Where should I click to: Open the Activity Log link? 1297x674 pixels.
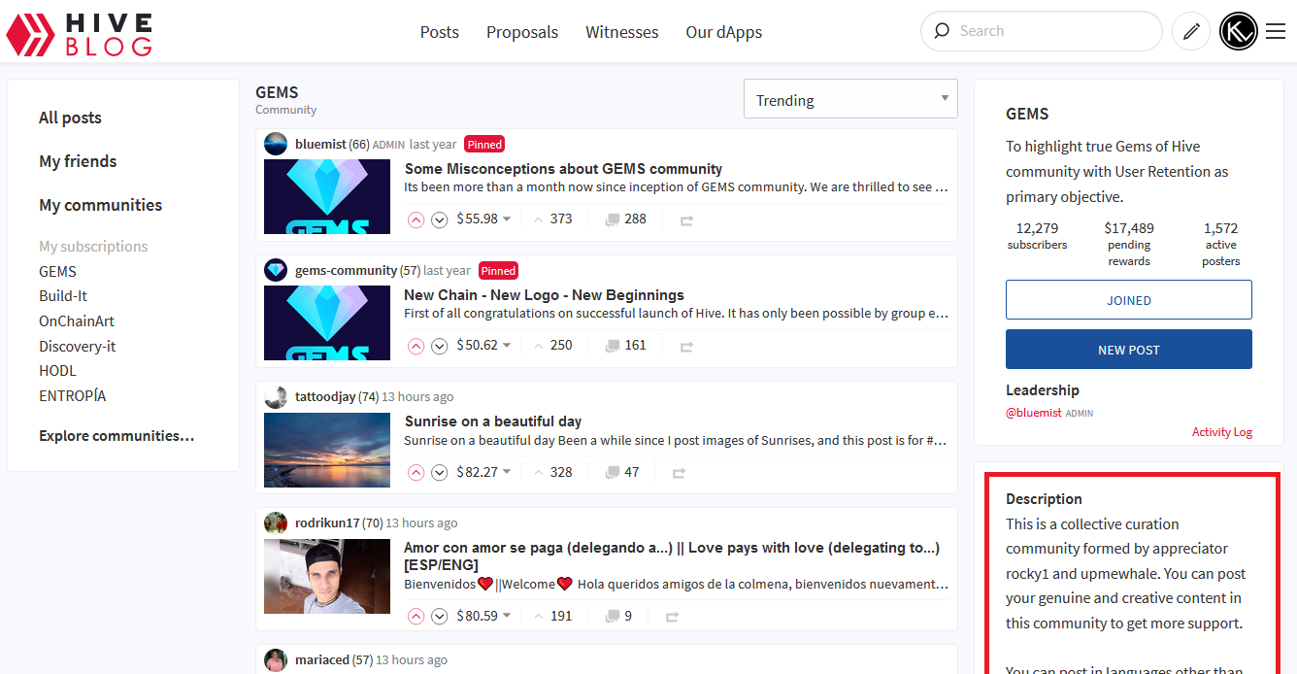pos(1222,432)
